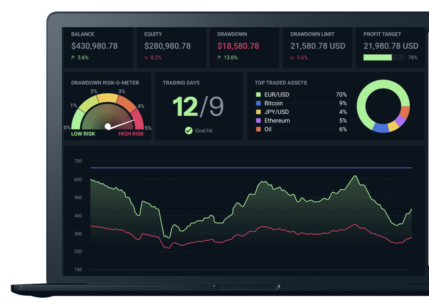Screen dimensions: 429x302
Task: Click the Bitcoin asset name
Action: pos(273,103)
